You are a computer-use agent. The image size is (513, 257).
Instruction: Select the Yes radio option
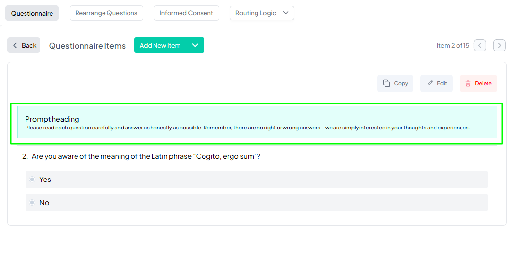point(32,180)
